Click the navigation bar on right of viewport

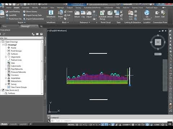[x=165, y=75]
